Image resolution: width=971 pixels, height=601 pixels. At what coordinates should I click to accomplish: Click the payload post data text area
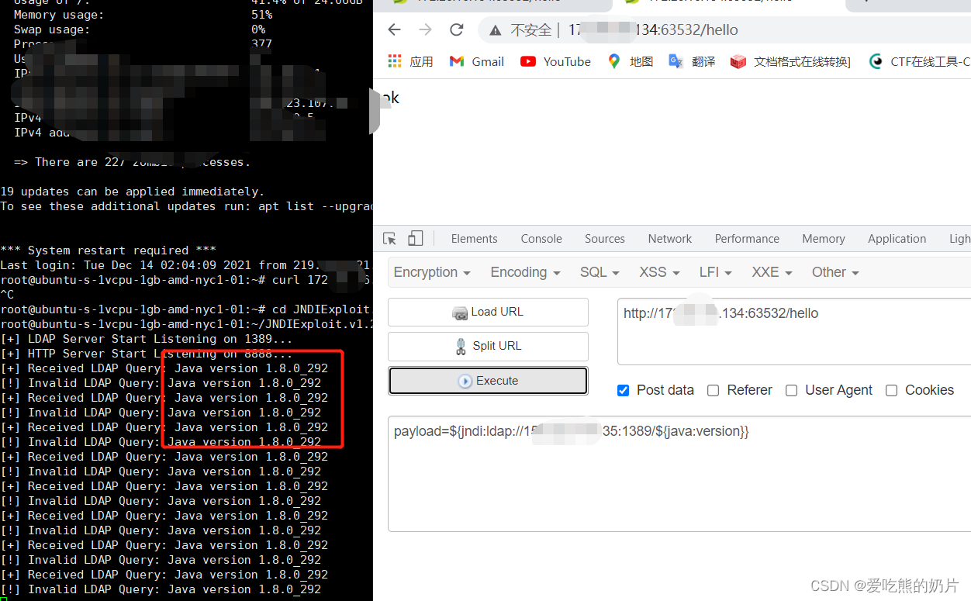pyautogui.click(x=679, y=473)
